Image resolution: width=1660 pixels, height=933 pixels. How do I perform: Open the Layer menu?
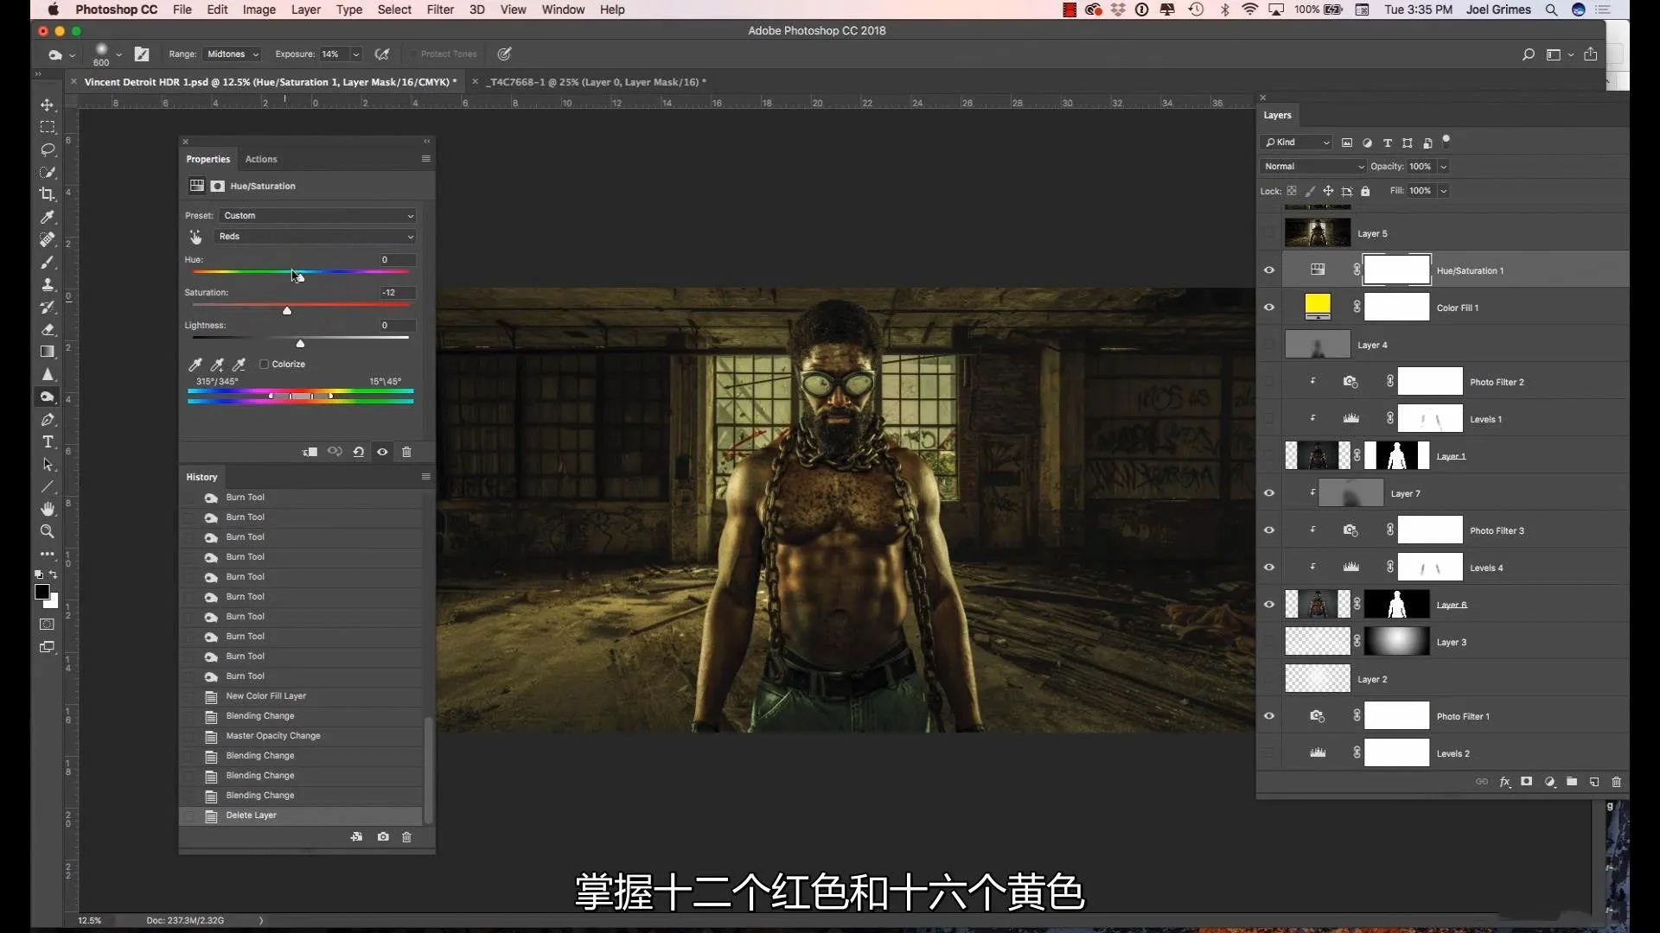point(305,10)
